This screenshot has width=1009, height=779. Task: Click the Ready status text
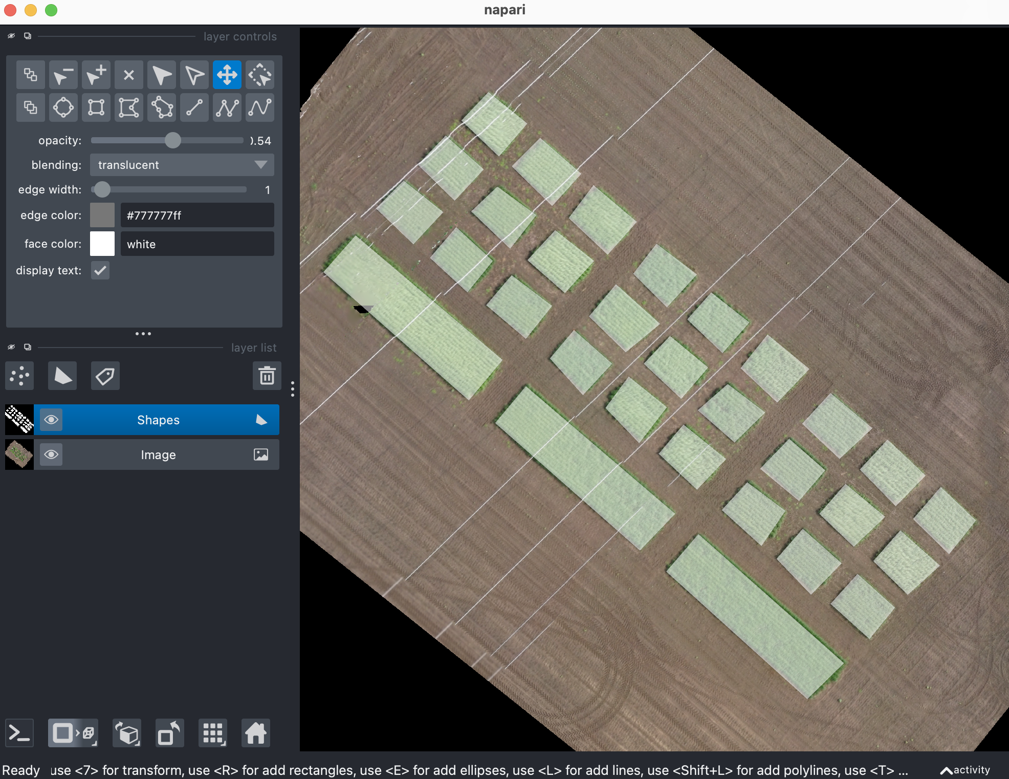[21, 770]
